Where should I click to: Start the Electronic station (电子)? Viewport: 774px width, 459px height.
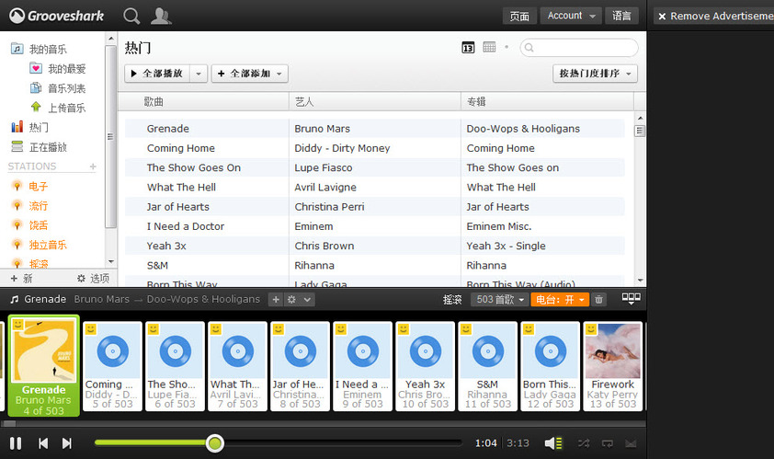pyautogui.click(x=29, y=186)
